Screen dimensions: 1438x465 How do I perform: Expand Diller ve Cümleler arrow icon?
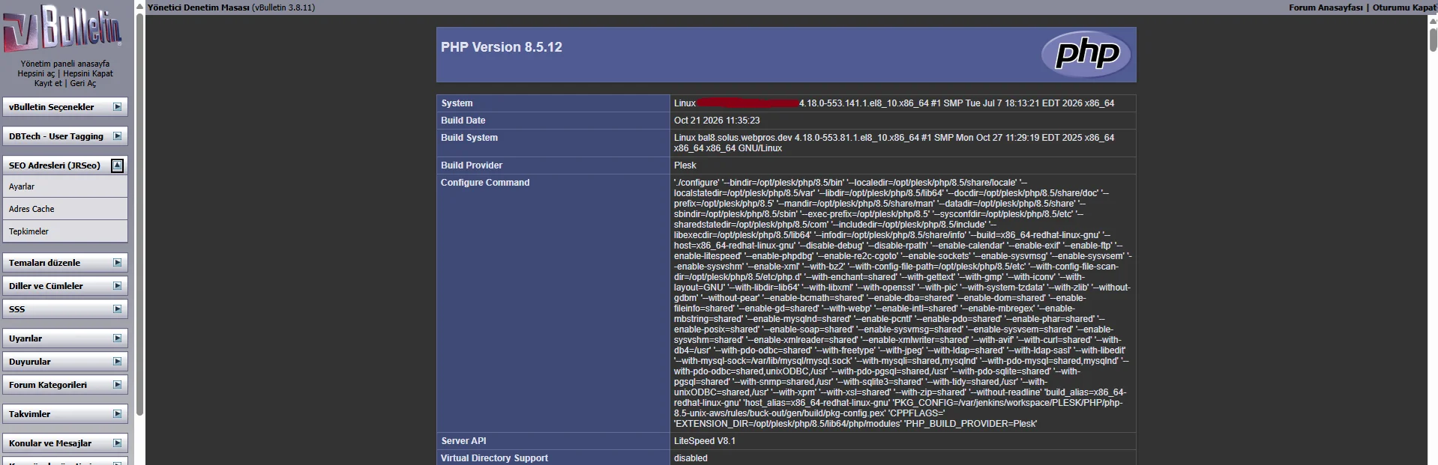coord(118,286)
